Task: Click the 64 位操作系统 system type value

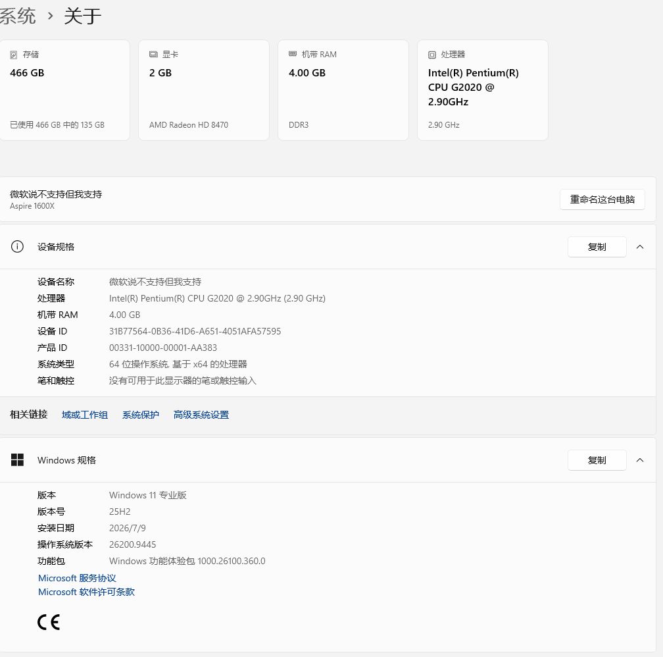Action: click(x=178, y=364)
